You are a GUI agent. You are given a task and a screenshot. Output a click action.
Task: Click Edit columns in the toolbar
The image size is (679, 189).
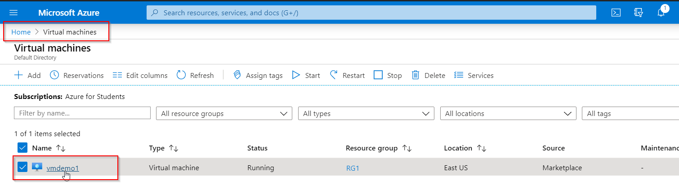coord(140,75)
